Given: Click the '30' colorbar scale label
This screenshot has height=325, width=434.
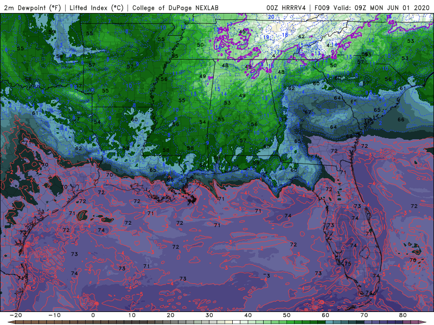Looking at the screenshot, I should point(209,315).
